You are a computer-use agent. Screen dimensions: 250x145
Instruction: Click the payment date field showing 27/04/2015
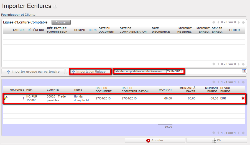coord(175,71)
